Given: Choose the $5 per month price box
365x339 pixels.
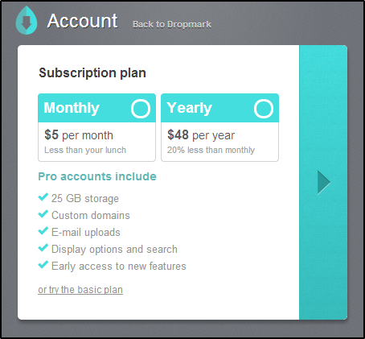Looking at the screenshot, I should pyautogui.click(x=96, y=142).
